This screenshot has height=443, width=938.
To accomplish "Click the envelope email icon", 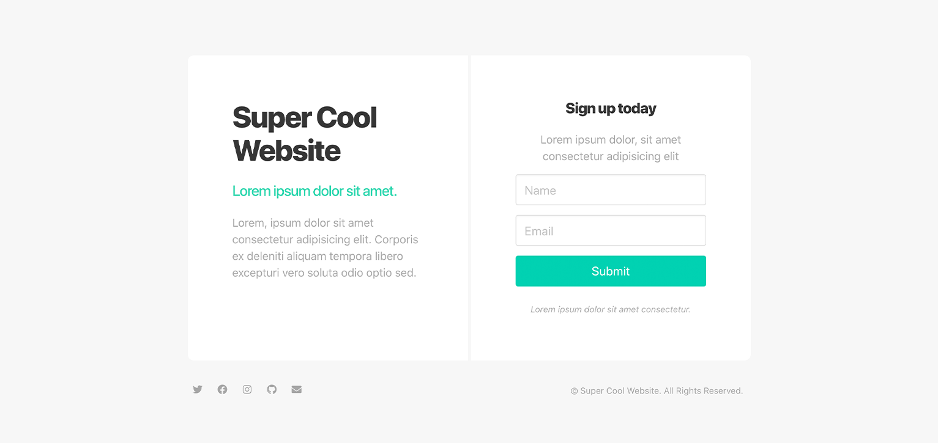I will (x=296, y=389).
